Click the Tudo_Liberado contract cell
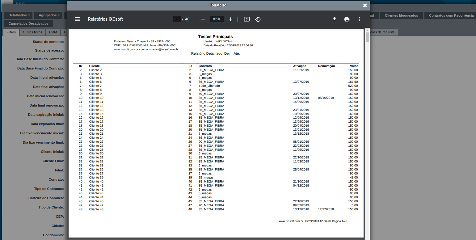 click(209, 86)
